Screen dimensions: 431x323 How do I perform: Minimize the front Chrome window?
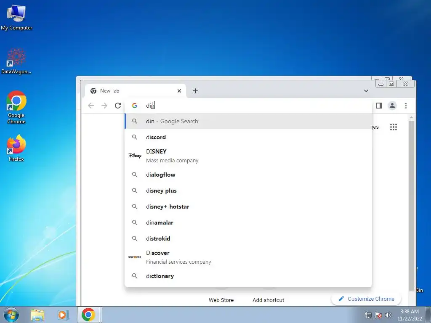[x=381, y=84]
